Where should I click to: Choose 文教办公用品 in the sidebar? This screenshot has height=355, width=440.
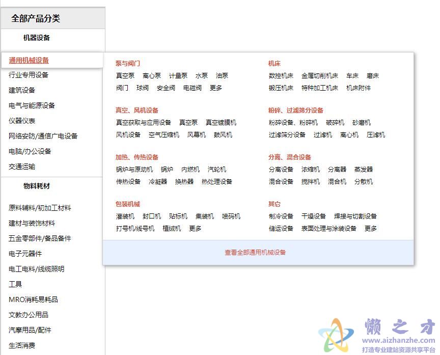29,315
